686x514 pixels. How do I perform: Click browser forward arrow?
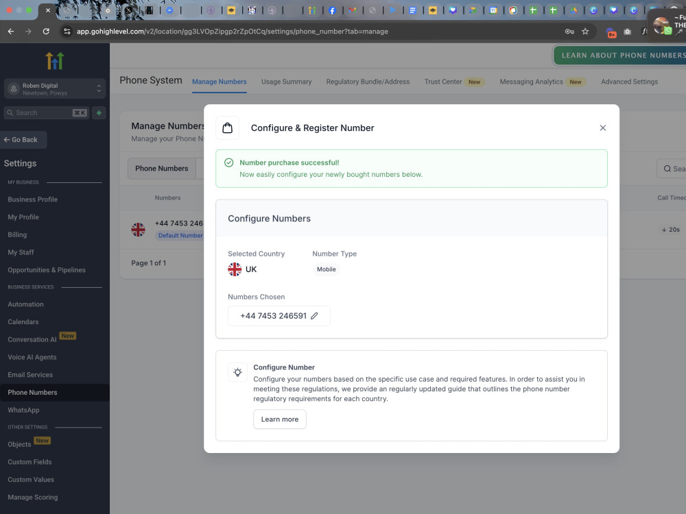pos(28,32)
